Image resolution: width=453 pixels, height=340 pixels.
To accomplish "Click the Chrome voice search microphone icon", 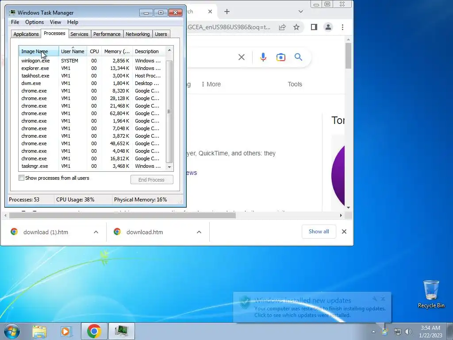I will (263, 57).
